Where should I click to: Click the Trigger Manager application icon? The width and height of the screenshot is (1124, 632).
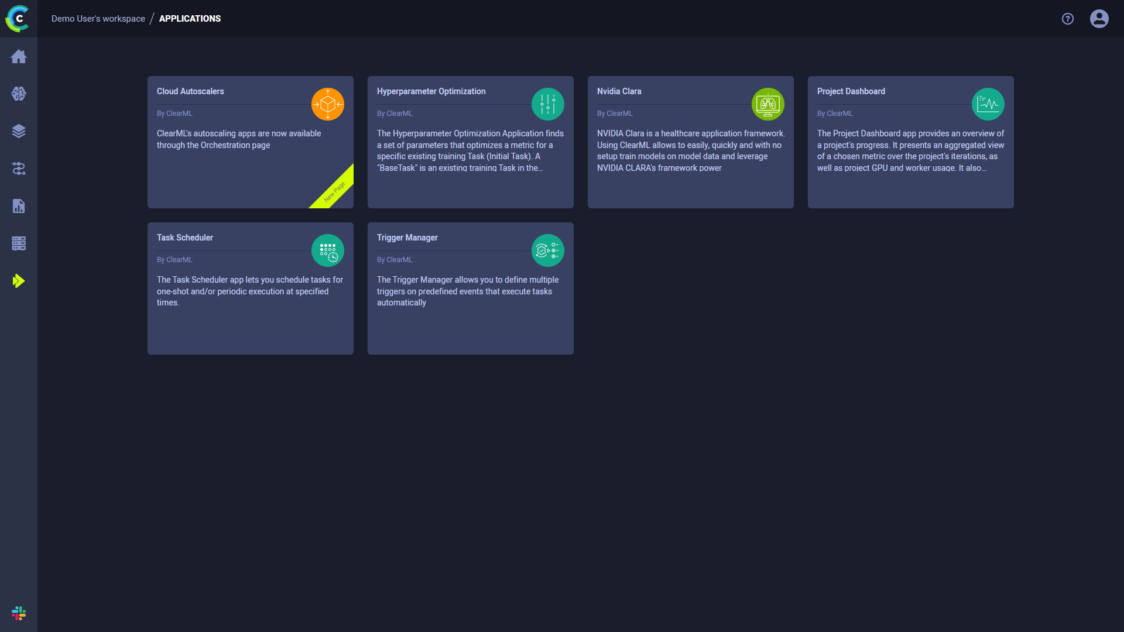[547, 250]
